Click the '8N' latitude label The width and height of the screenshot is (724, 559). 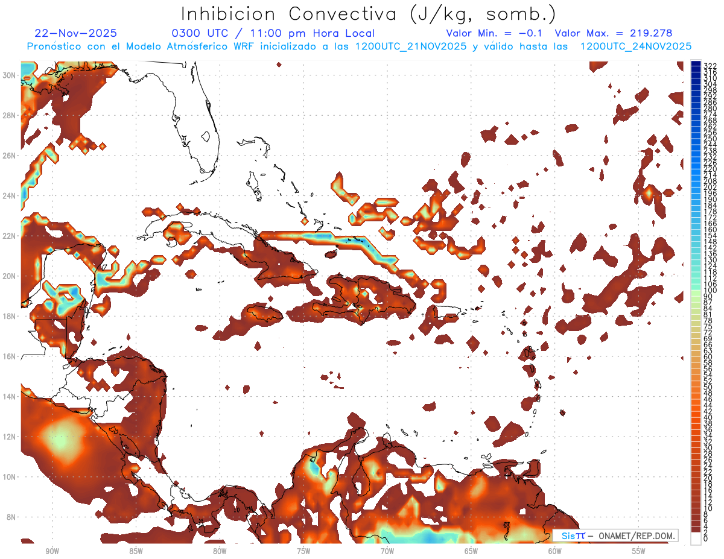click(12, 517)
